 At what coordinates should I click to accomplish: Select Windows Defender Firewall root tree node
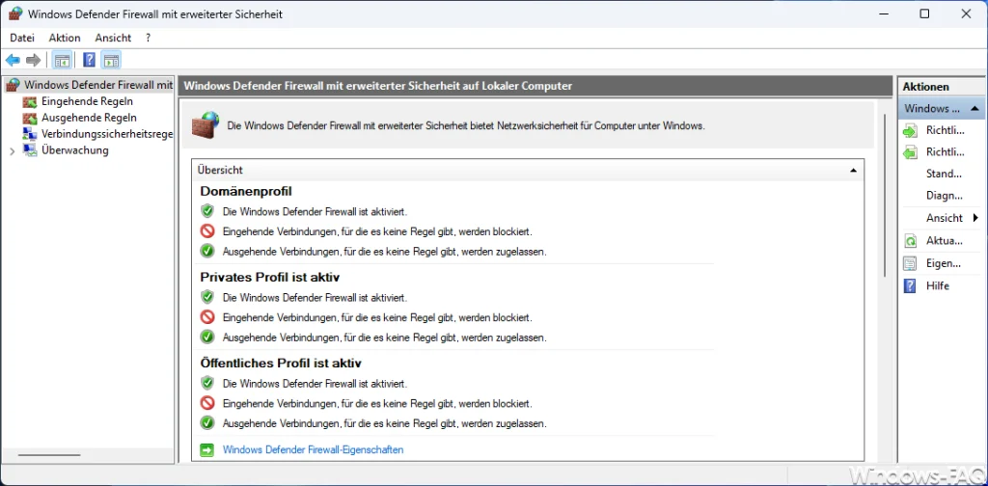89,85
